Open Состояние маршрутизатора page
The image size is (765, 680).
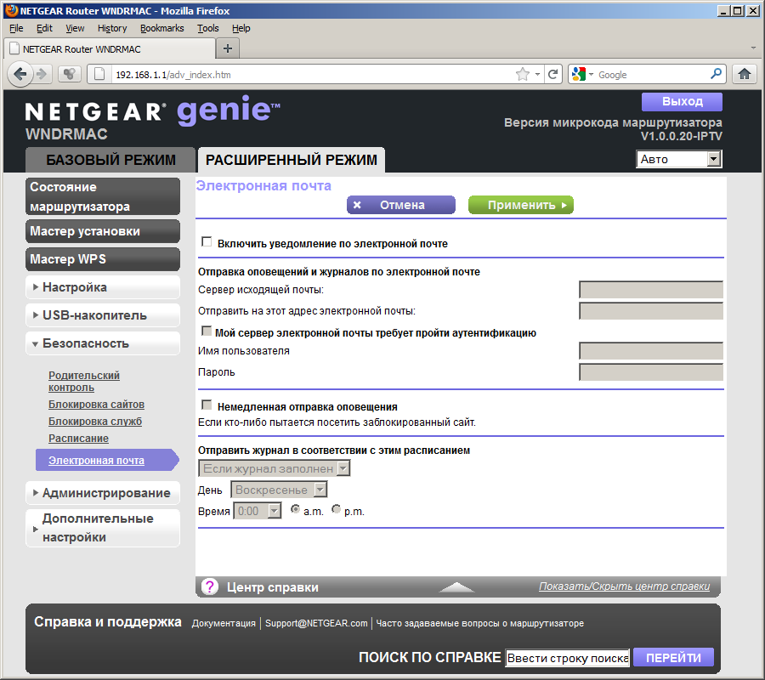point(103,196)
